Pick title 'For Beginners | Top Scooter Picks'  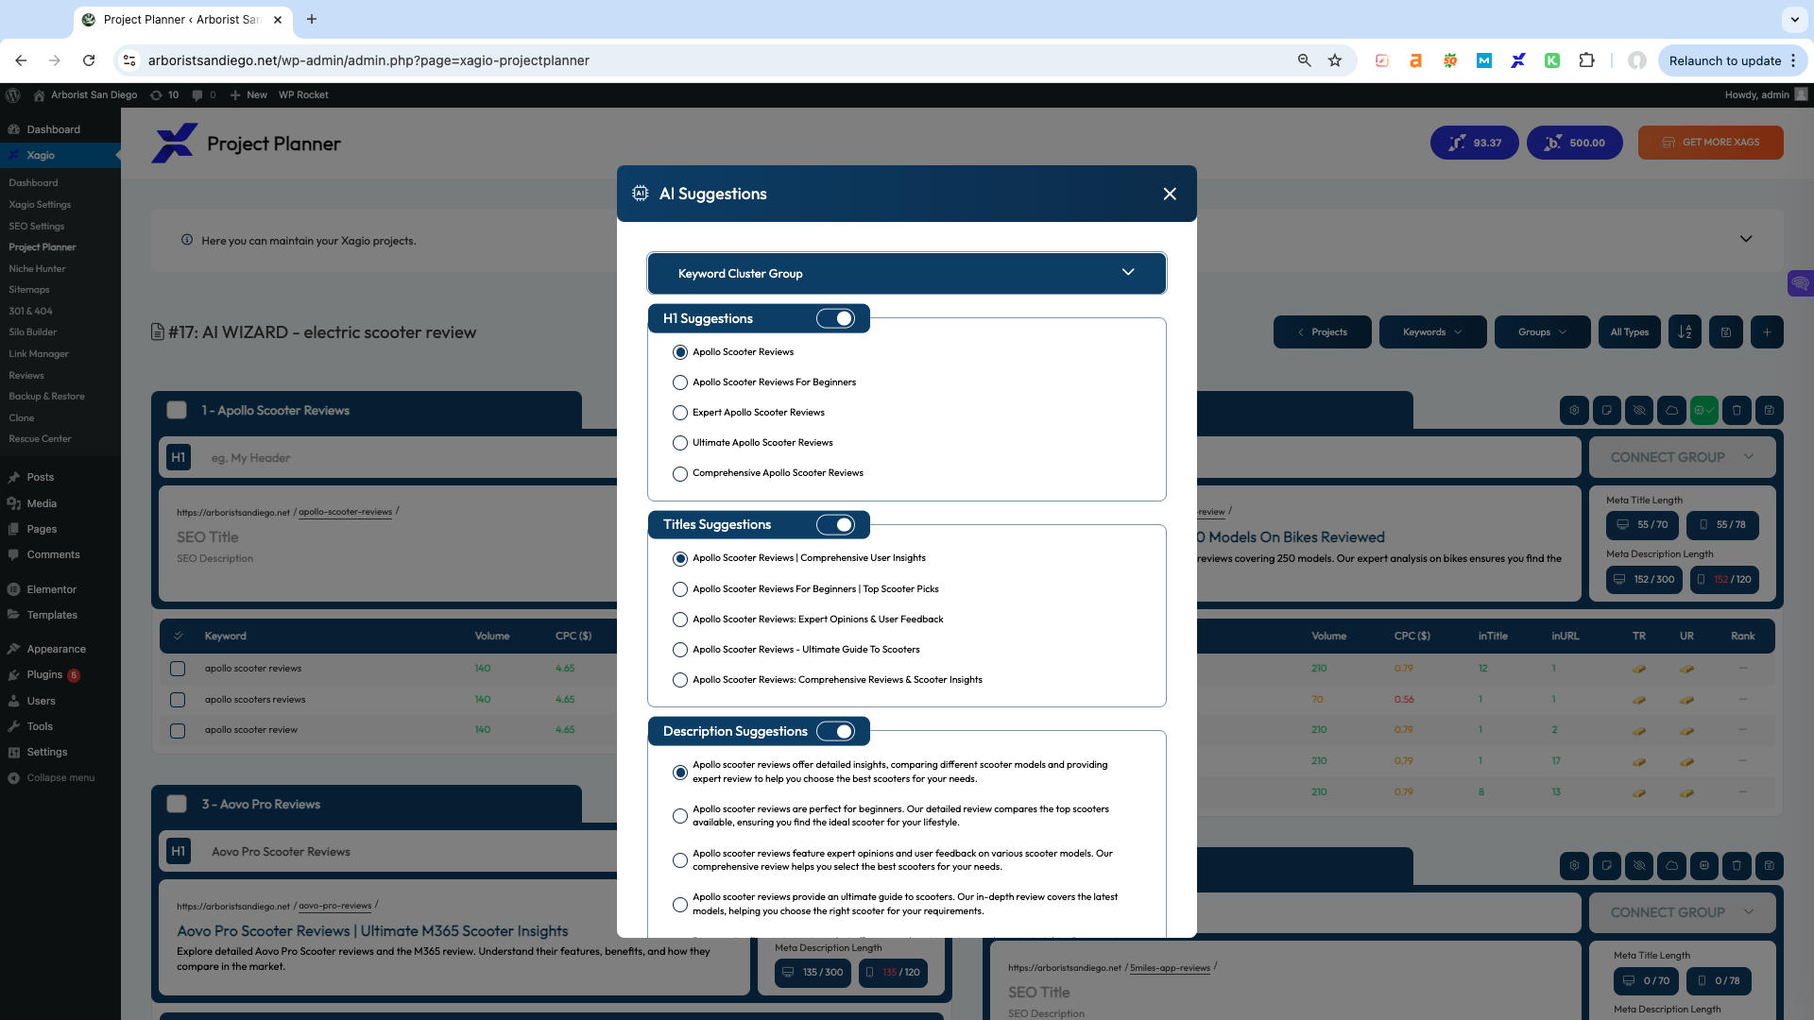(x=679, y=589)
